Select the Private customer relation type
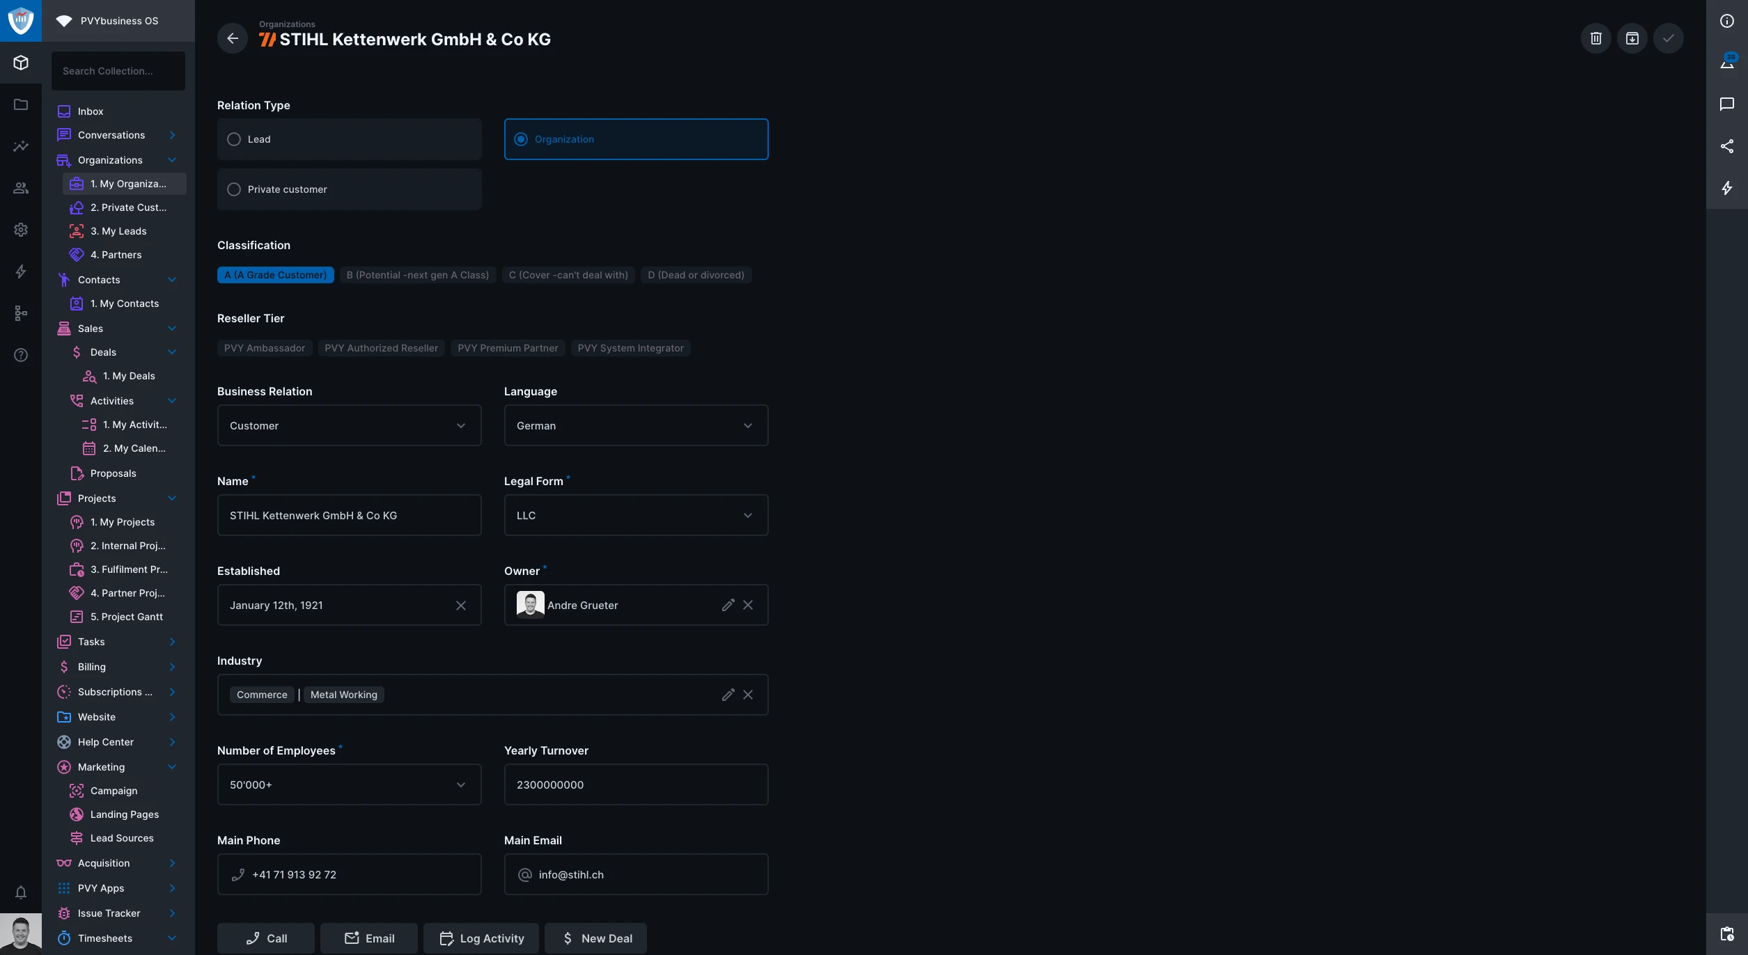Screen dimensions: 1748x955 coord(350,189)
